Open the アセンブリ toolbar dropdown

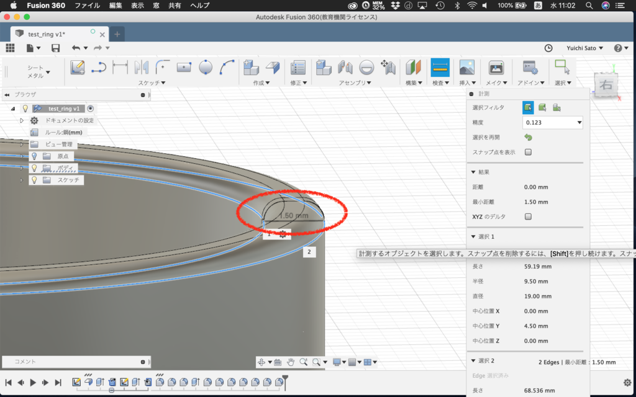point(355,83)
